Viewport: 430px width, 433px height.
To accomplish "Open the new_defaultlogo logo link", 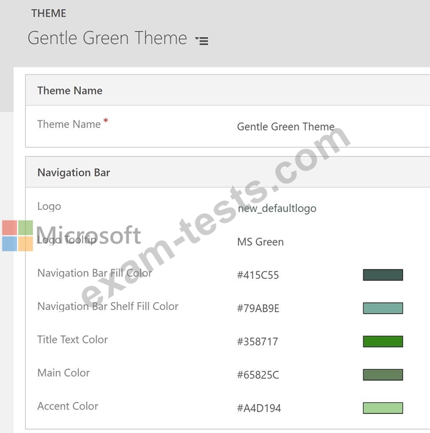I will (x=277, y=209).
